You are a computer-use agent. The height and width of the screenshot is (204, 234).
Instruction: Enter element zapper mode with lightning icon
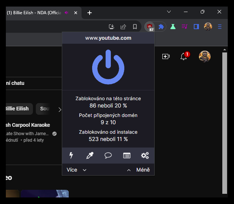pos(71,156)
